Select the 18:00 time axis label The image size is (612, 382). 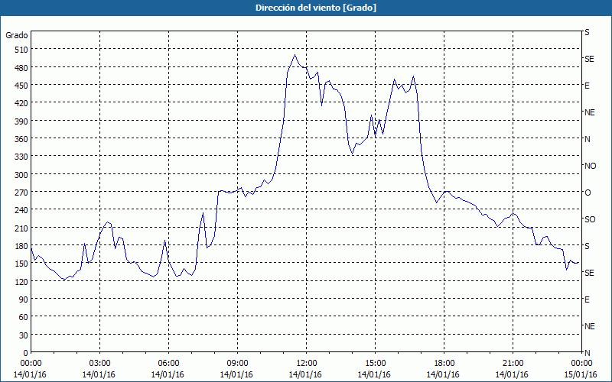[444, 364]
